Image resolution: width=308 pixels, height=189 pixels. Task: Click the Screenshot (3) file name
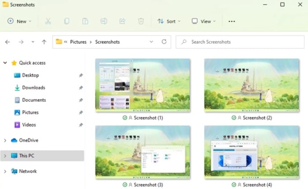coord(148,185)
